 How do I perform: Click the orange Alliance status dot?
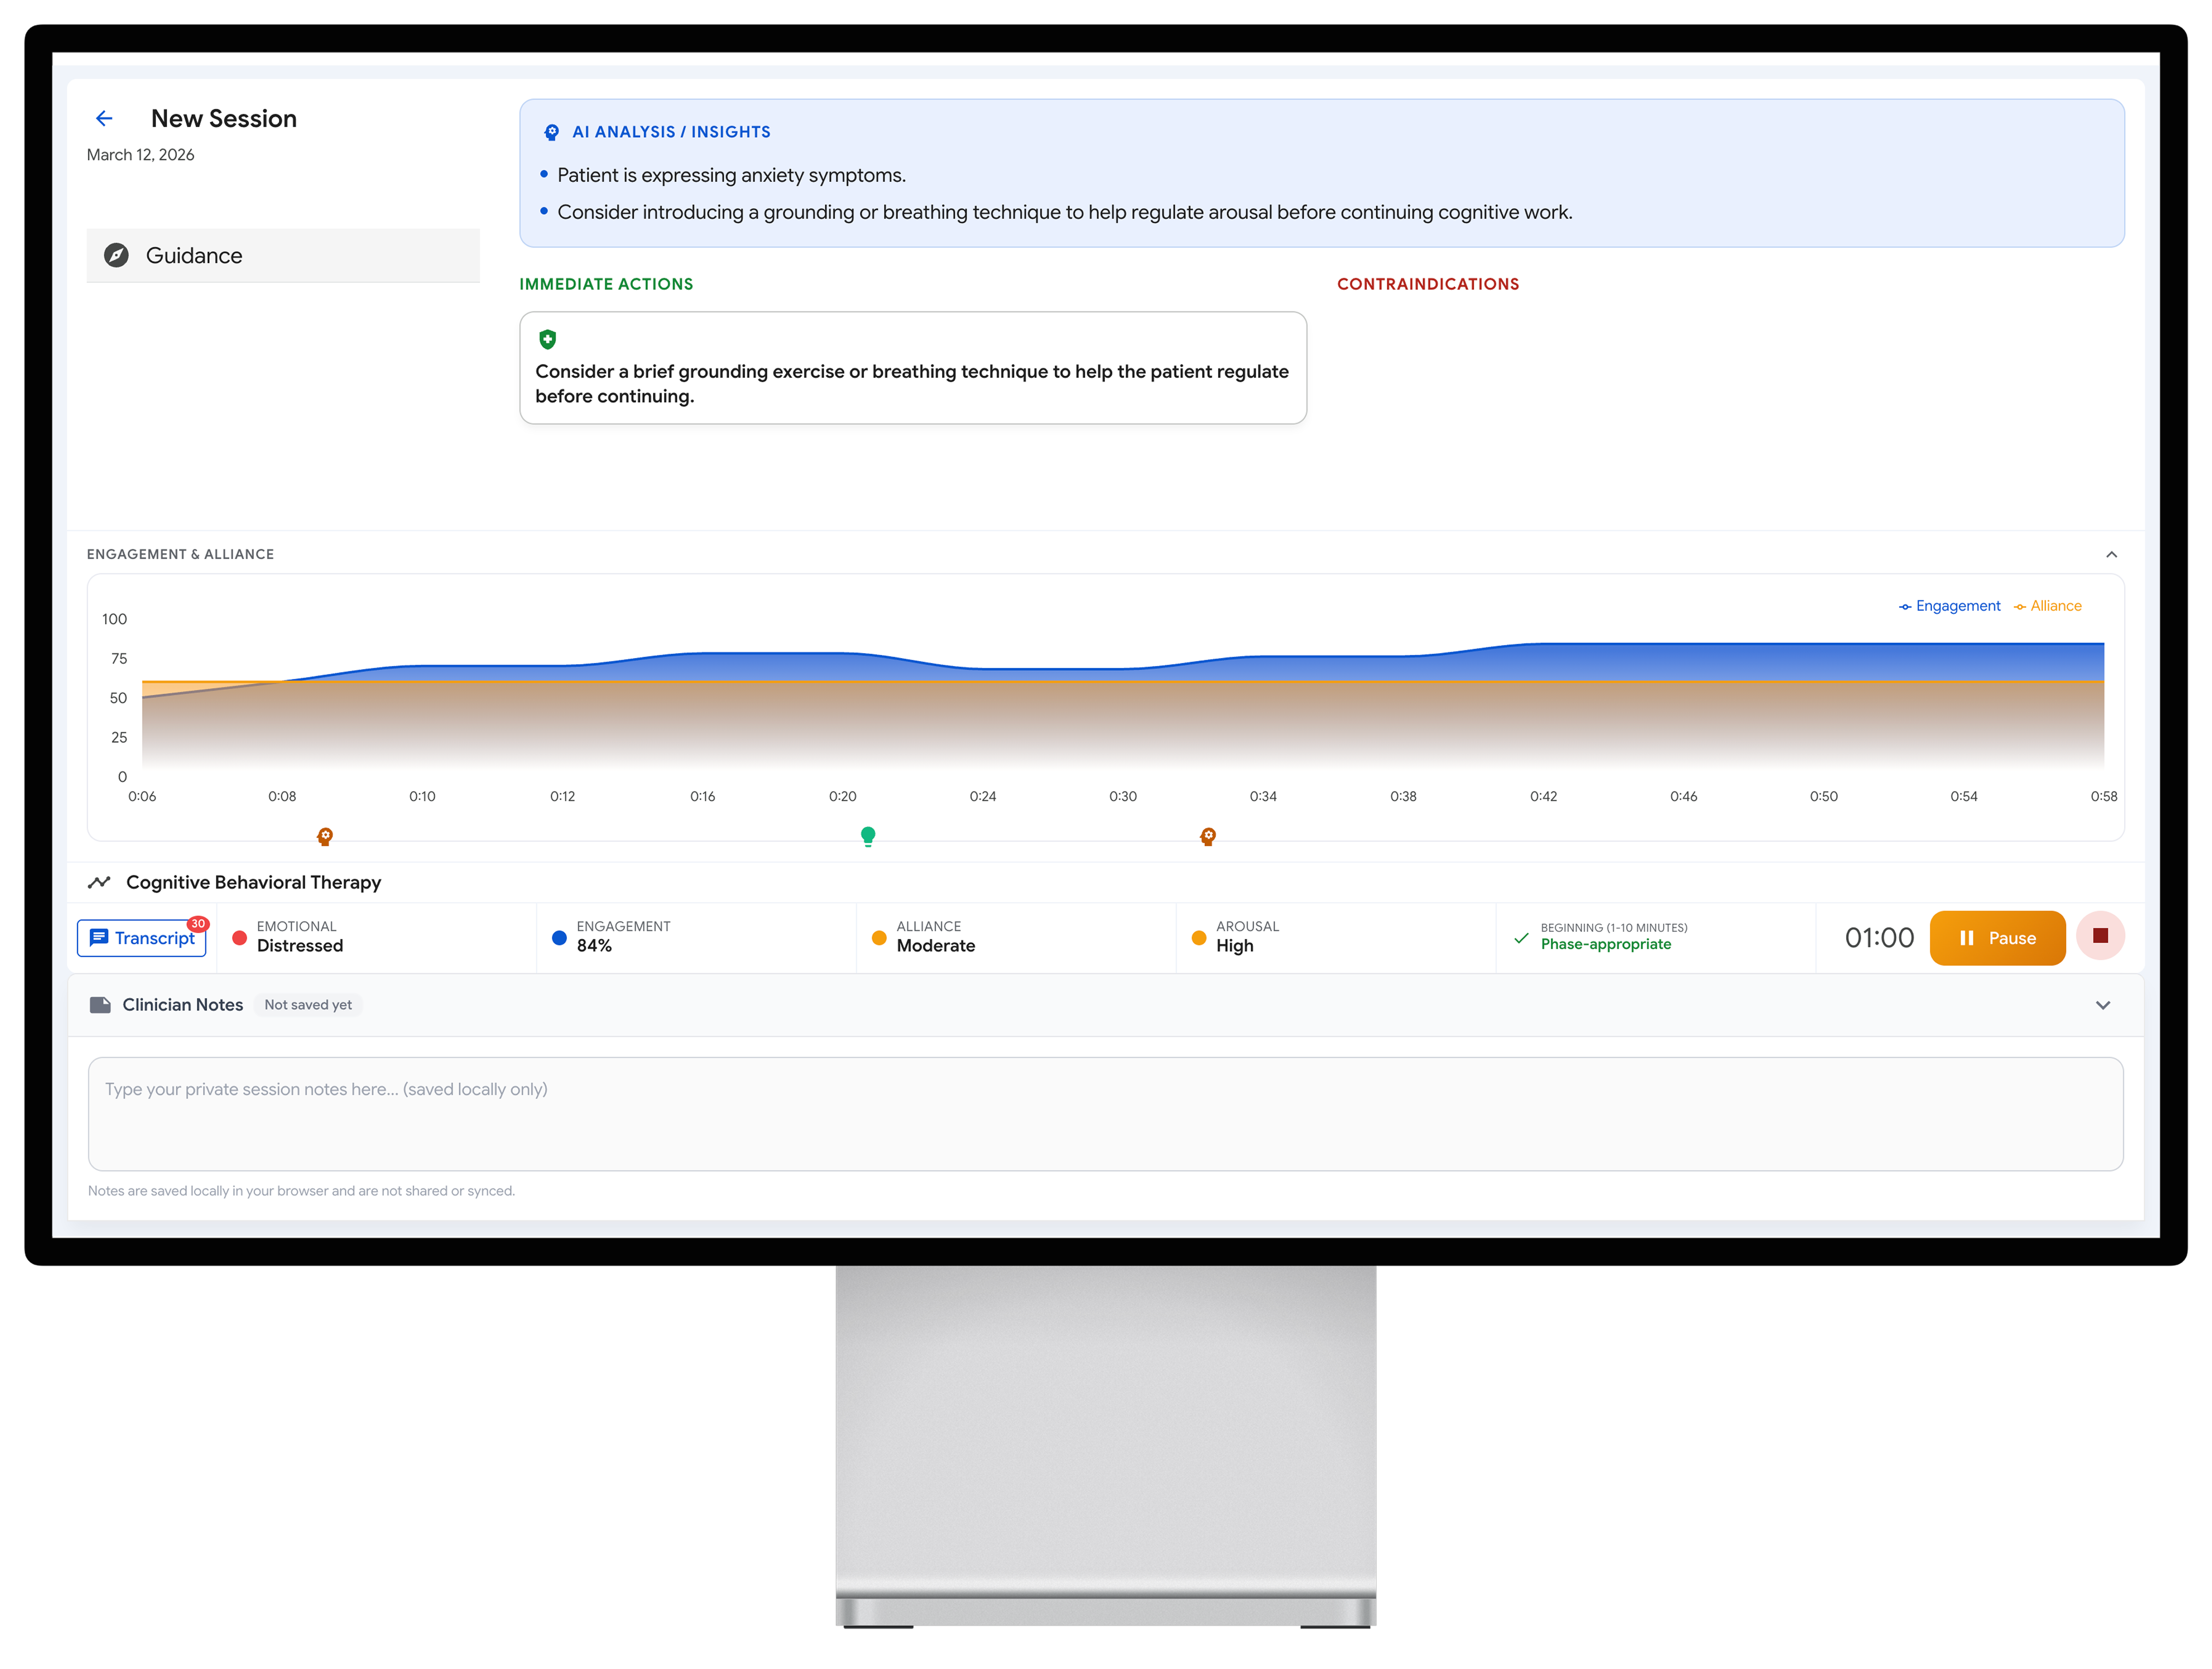click(879, 938)
